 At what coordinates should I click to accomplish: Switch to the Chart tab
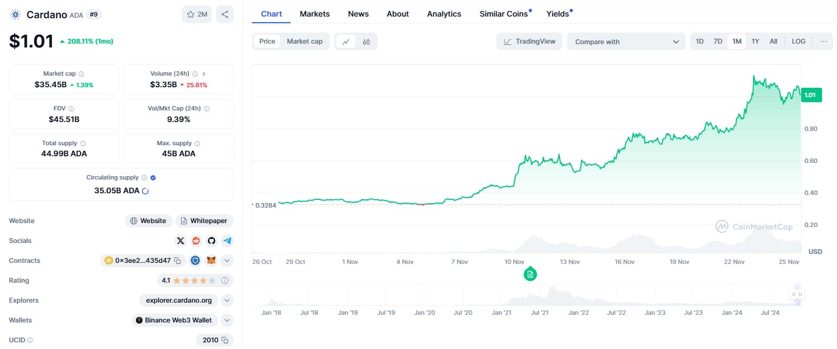click(x=271, y=14)
